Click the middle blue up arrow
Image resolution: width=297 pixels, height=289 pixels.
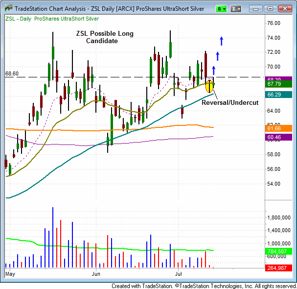click(x=217, y=55)
